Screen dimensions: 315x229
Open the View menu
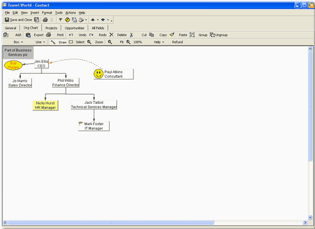click(24, 13)
